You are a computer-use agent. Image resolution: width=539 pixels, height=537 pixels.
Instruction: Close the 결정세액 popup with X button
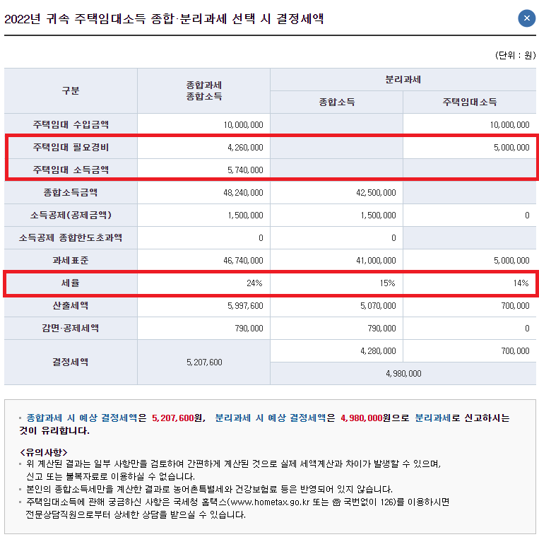point(526,18)
